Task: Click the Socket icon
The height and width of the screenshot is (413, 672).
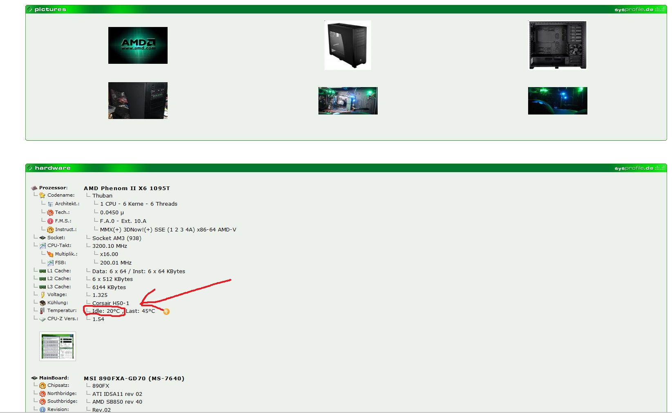Action: (x=43, y=238)
